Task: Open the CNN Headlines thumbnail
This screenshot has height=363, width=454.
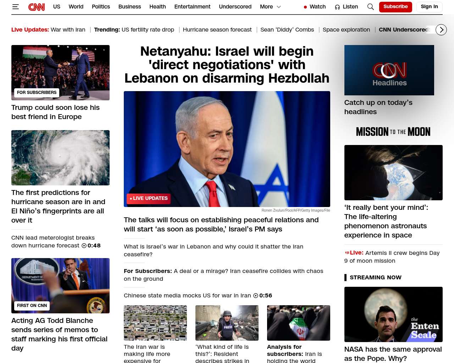Action: (x=389, y=70)
